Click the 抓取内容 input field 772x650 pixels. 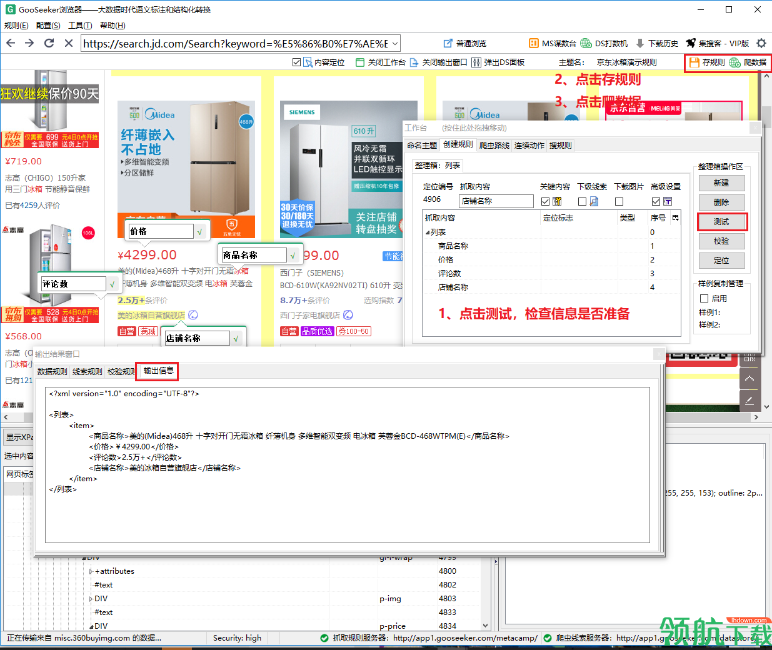click(496, 201)
